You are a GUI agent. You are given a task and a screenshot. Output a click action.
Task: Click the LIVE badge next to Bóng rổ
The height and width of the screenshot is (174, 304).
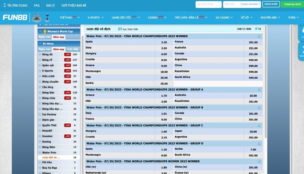point(67,60)
